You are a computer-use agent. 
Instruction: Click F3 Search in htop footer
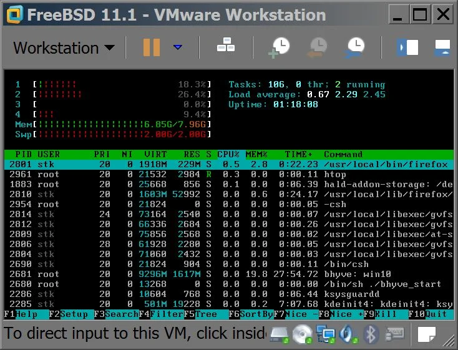click(116, 314)
